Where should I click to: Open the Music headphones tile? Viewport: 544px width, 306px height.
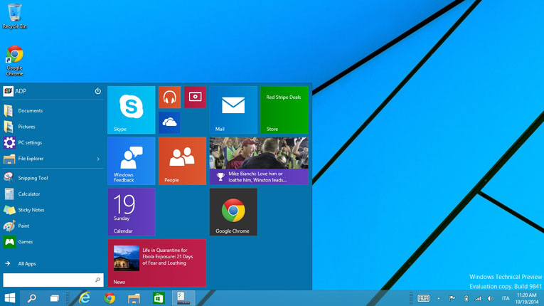tap(170, 97)
